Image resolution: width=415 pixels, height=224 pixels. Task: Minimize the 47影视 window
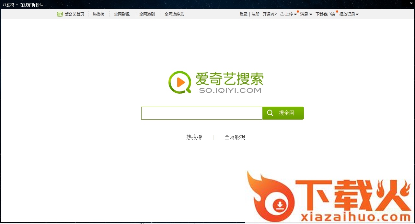(405, 5)
